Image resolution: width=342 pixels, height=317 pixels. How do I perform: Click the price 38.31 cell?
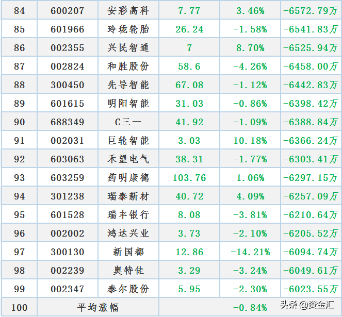pos(189,159)
